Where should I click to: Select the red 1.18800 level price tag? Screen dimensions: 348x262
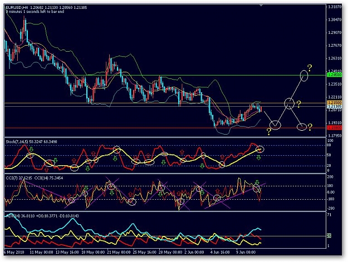coord(335,128)
